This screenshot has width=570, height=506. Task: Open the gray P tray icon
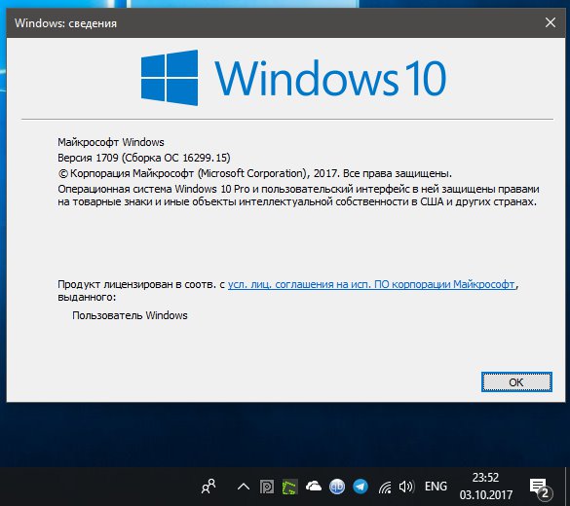click(x=267, y=487)
